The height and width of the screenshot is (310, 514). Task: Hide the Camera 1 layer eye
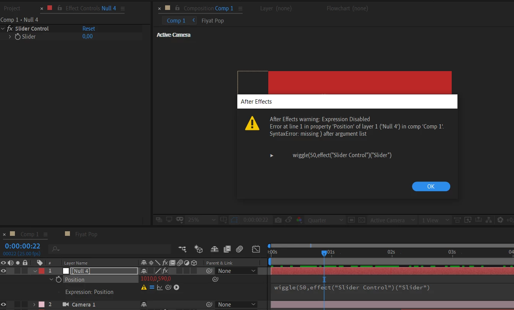[3, 305]
